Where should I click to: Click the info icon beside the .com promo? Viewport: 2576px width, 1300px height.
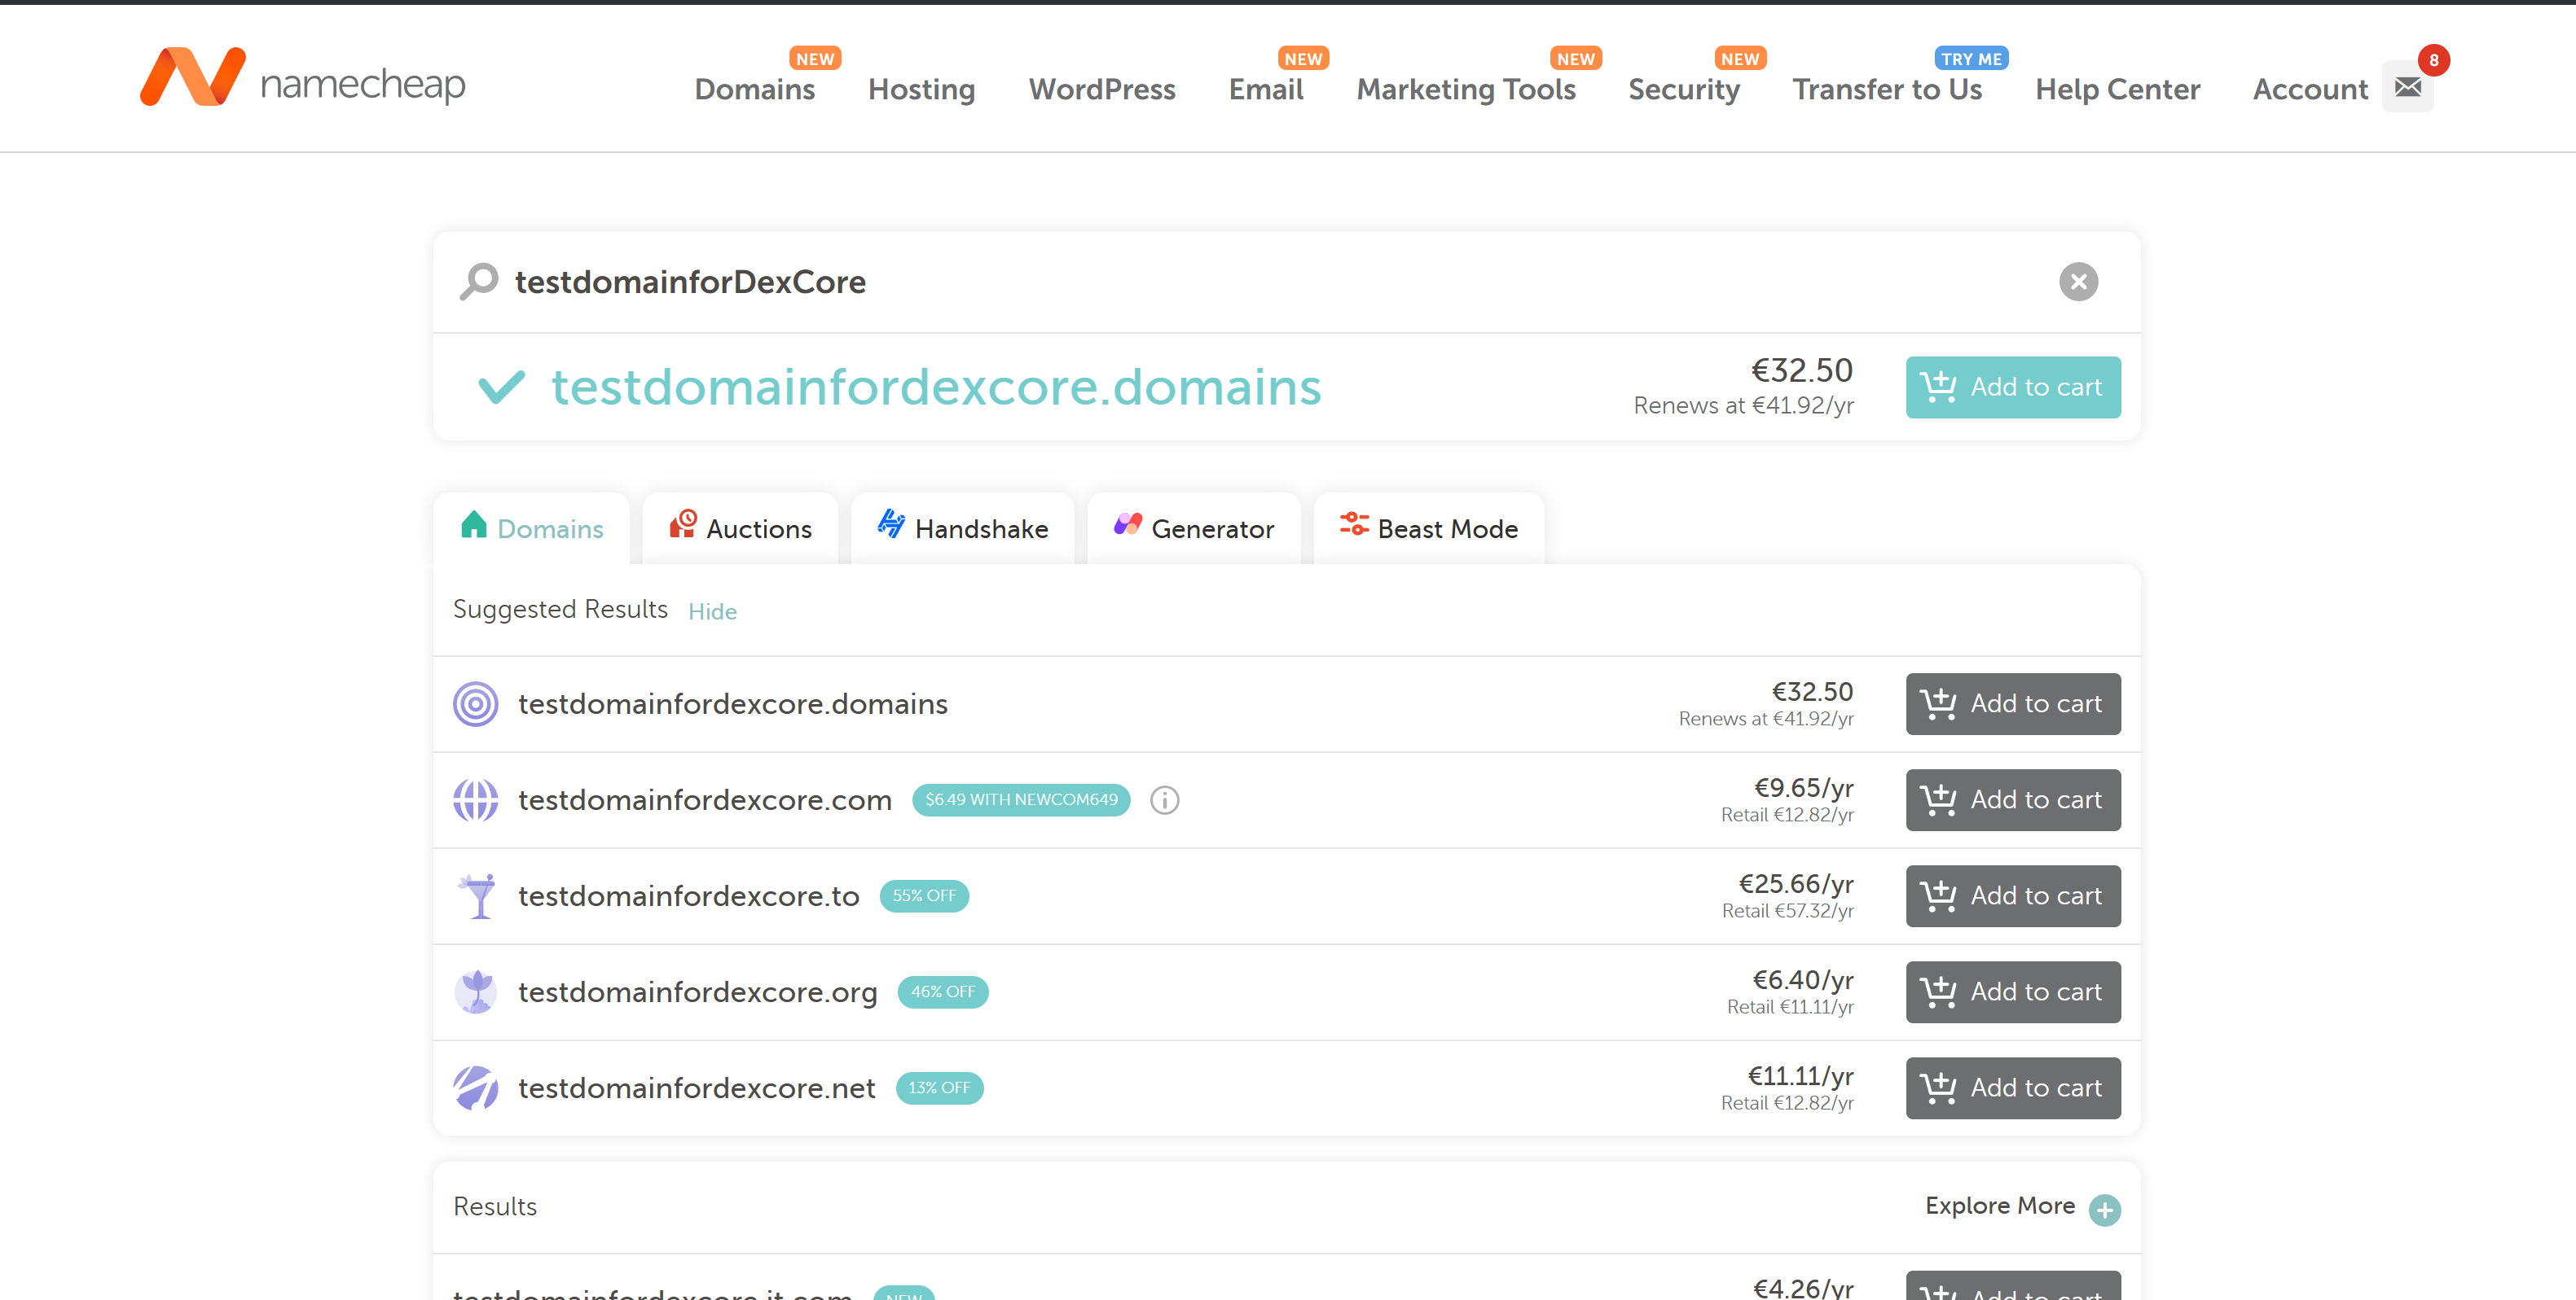[1164, 800]
